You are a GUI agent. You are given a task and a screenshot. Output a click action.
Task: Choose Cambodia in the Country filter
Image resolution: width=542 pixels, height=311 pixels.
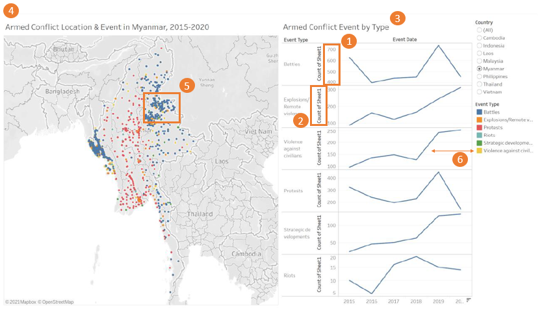tap(480, 38)
